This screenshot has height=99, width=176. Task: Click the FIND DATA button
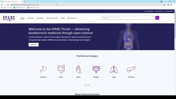(34, 45)
